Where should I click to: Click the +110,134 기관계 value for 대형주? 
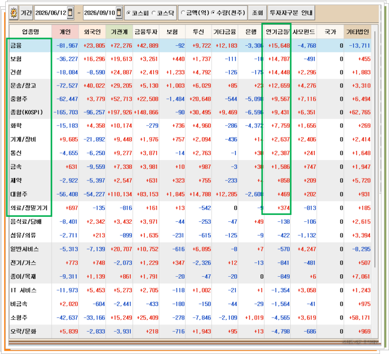pos(120,194)
